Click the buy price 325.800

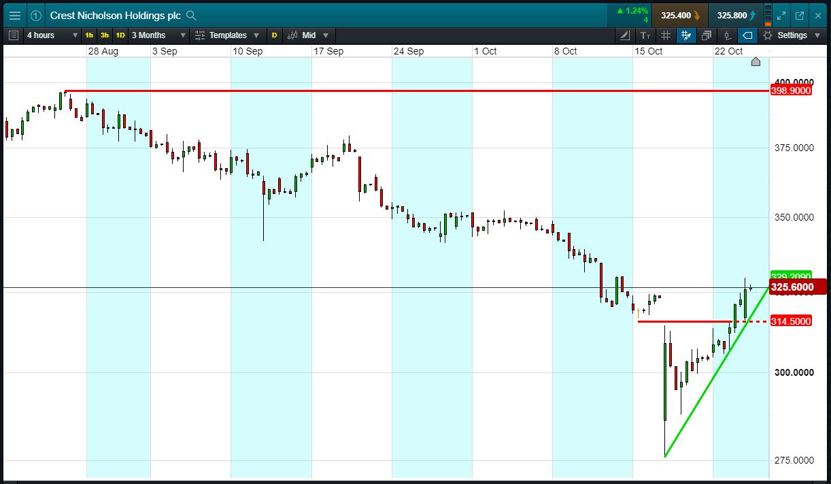coord(736,15)
